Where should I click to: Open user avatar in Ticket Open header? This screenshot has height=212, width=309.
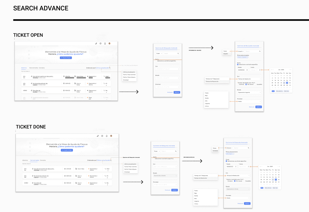110,43
